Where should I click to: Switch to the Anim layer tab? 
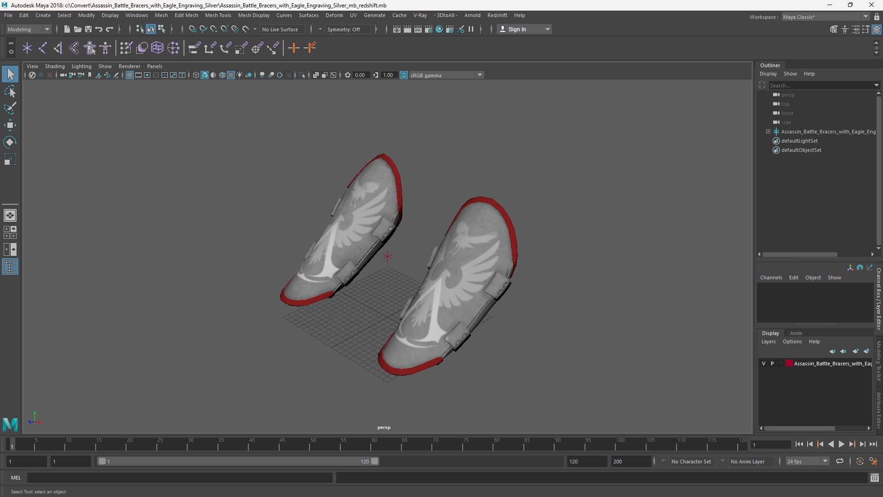point(796,333)
